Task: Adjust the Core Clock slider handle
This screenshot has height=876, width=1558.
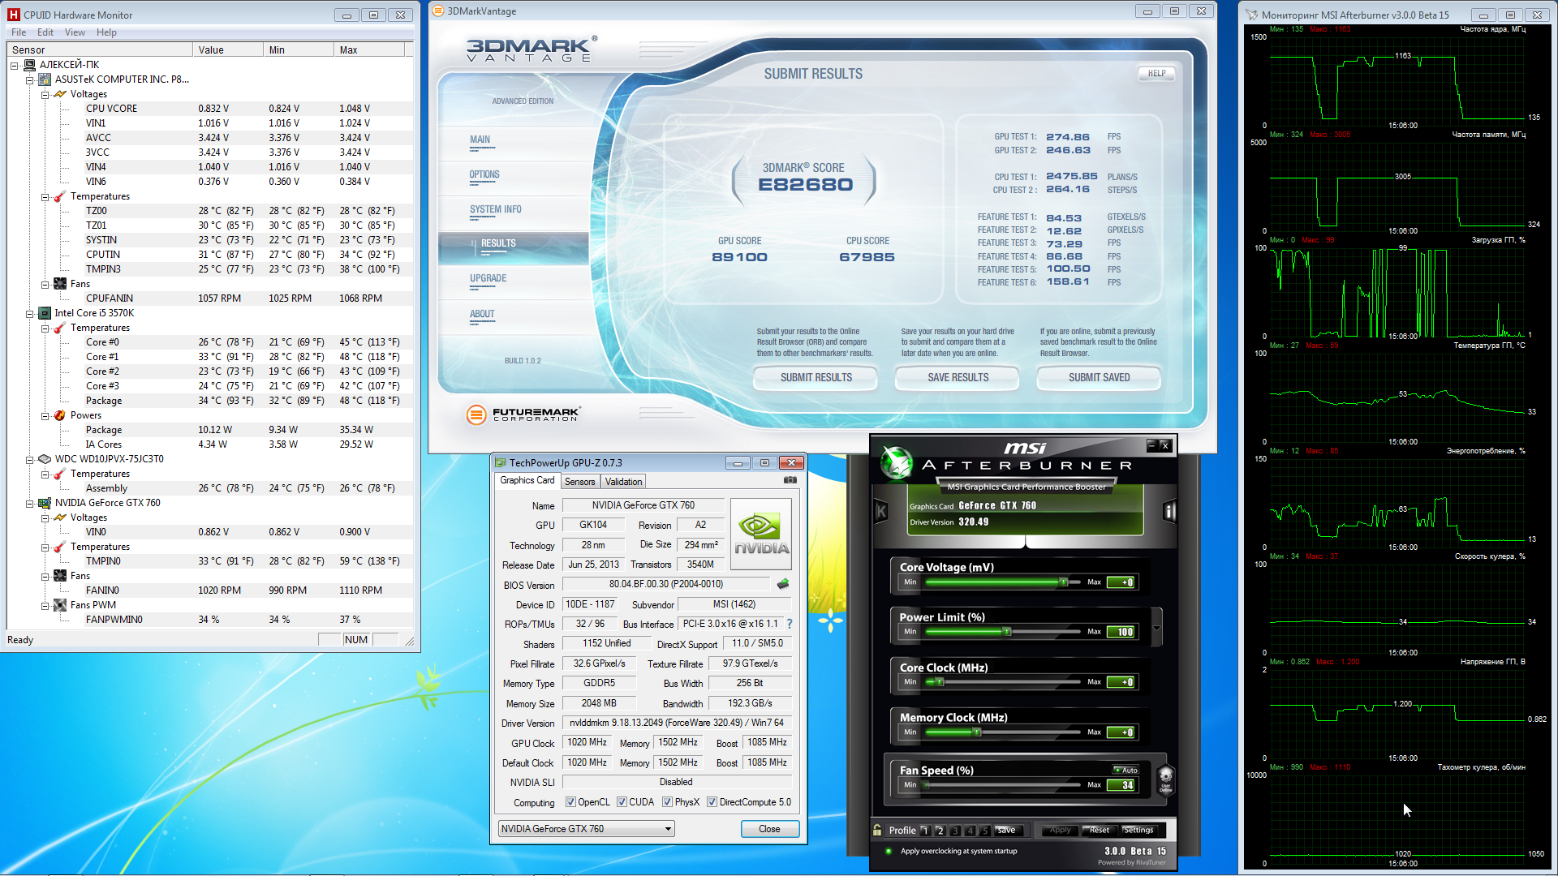Action: click(x=940, y=682)
